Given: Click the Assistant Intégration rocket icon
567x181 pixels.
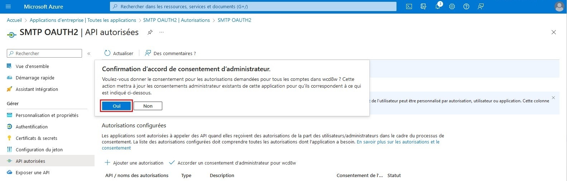Looking at the screenshot, I should coord(10,89).
